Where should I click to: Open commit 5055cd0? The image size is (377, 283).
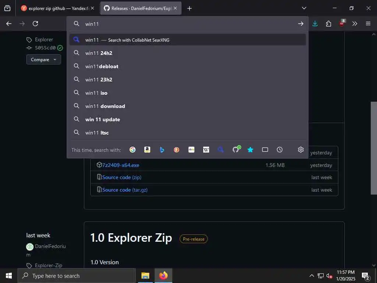(45, 48)
